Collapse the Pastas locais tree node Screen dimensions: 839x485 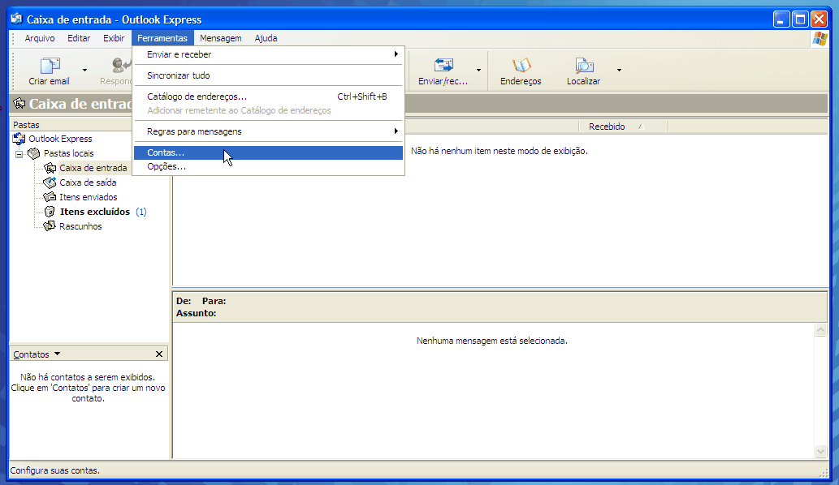[x=19, y=154]
